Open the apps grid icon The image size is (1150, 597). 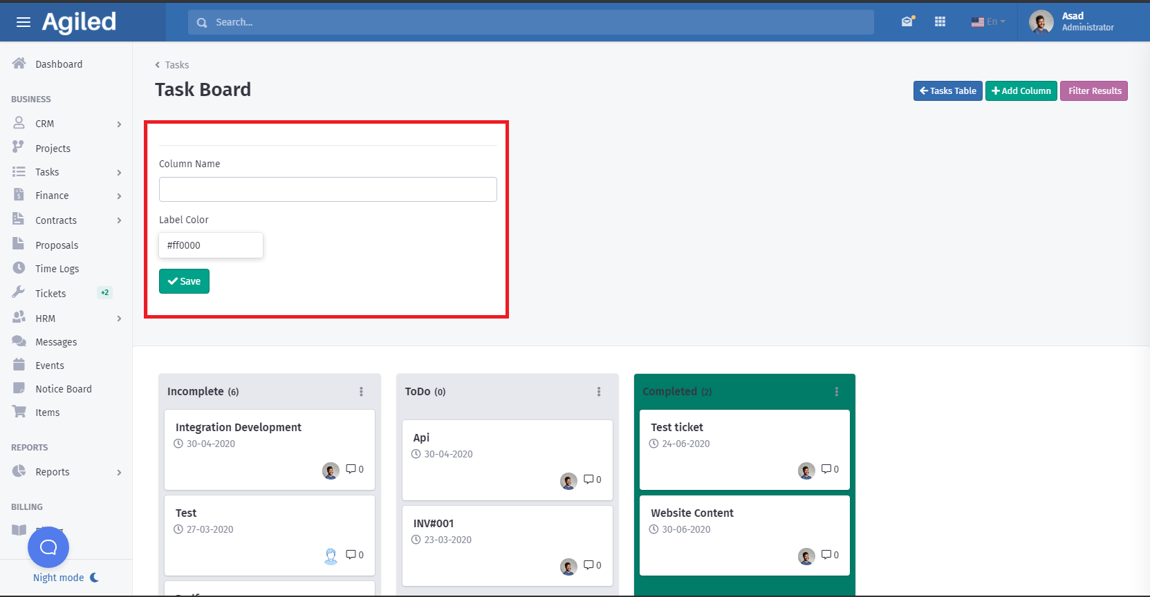pos(940,22)
